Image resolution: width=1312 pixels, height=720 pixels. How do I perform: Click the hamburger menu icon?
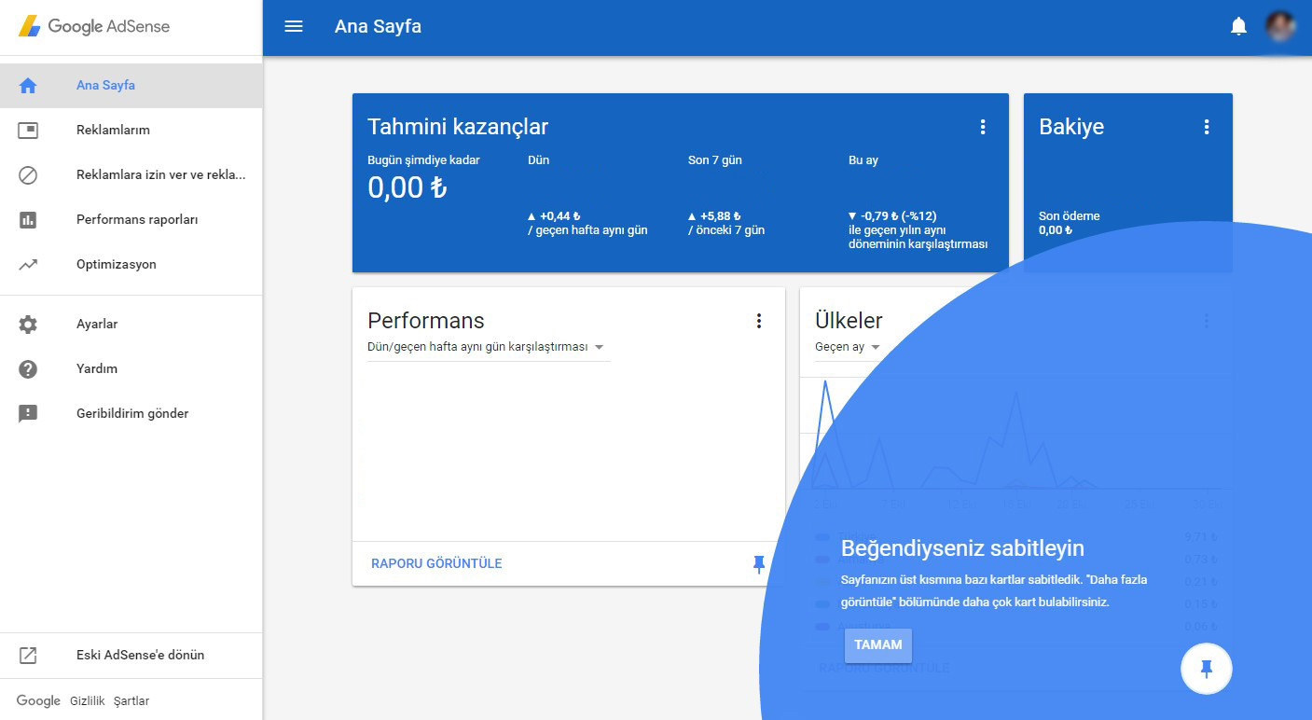294,26
